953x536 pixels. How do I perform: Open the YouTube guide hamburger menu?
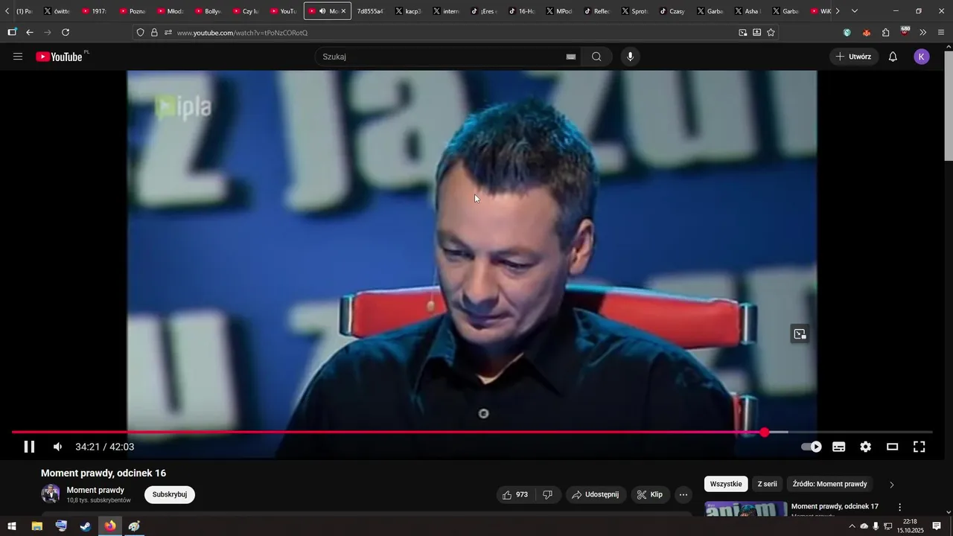18,57
